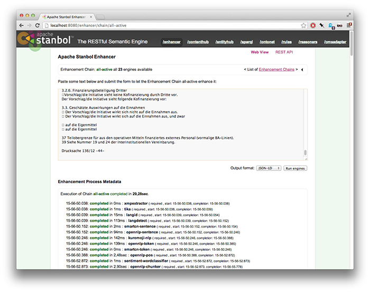Close the Apache Stanbol Enhancer tab
Viewport: 370px width, 292px height.
coord(91,17)
